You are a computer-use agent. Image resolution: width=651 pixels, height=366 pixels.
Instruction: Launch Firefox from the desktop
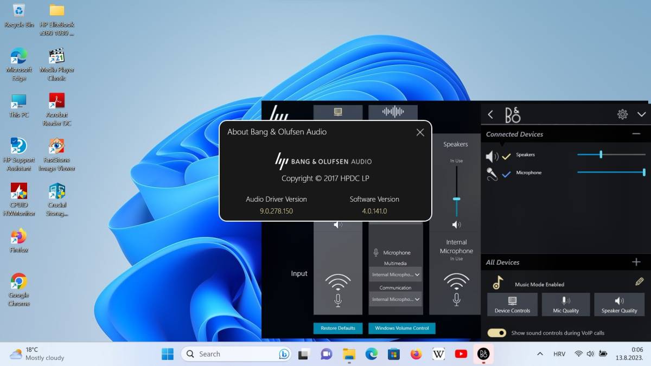(19, 241)
